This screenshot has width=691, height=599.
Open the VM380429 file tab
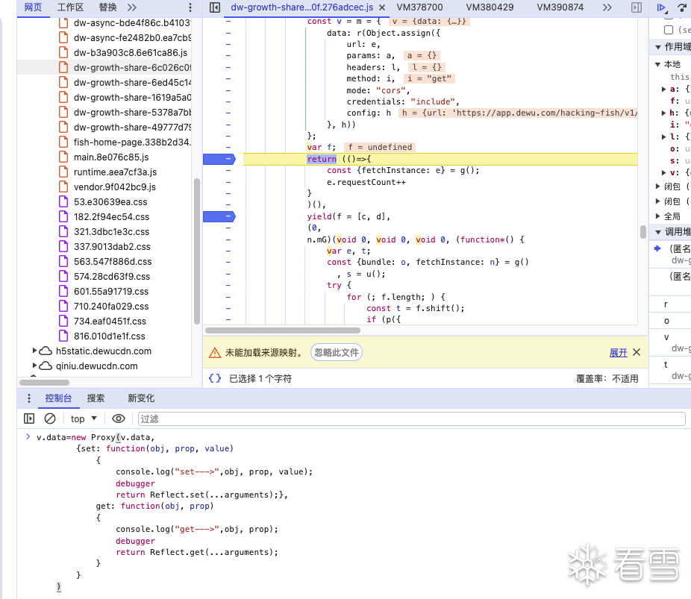490,7
